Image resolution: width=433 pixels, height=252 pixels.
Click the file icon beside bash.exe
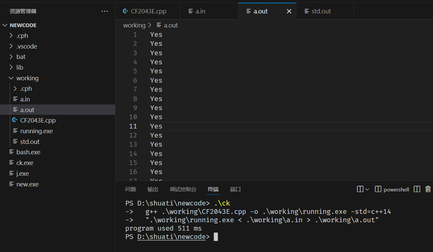(11, 152)
